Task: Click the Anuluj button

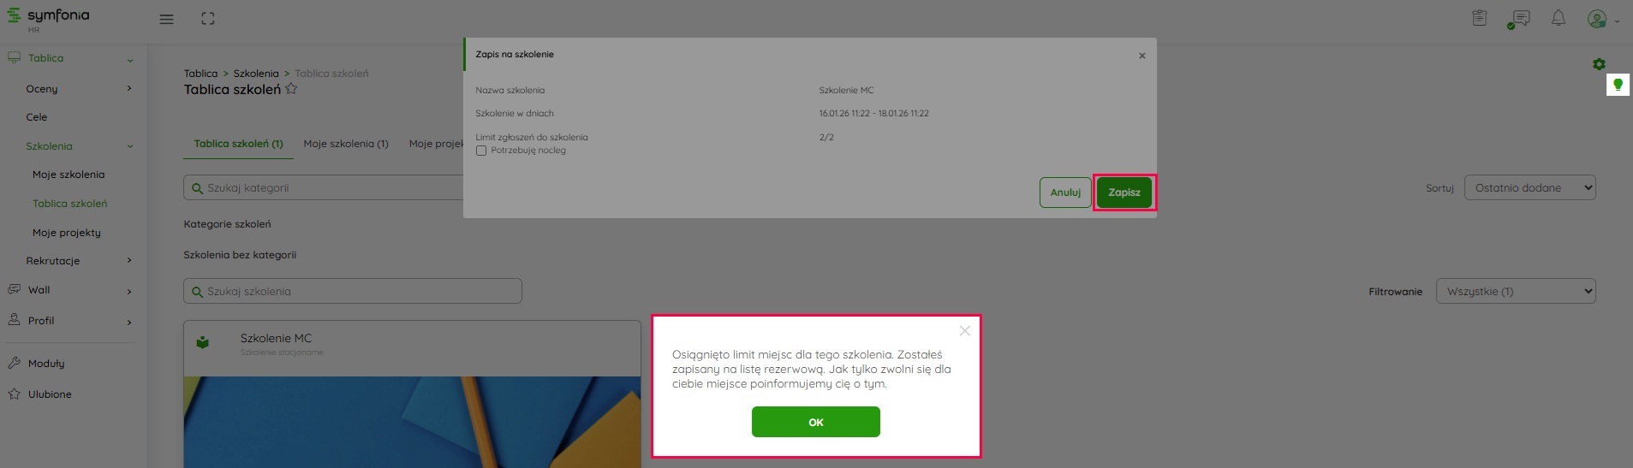Action: (x=1065, y=193)
